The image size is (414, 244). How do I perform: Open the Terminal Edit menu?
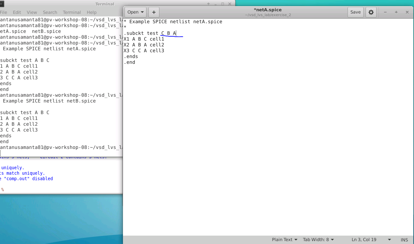pos(17,12)
